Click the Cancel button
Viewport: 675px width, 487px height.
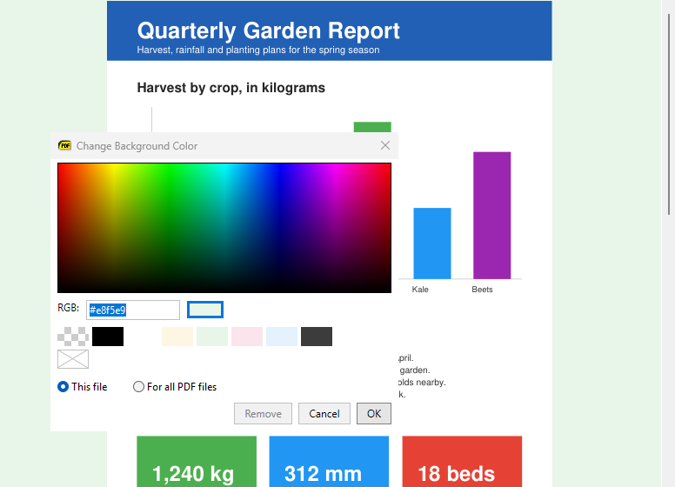coord(324,413)
